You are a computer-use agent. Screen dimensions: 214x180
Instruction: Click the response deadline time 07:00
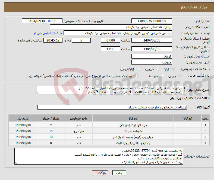coord(111,40)
